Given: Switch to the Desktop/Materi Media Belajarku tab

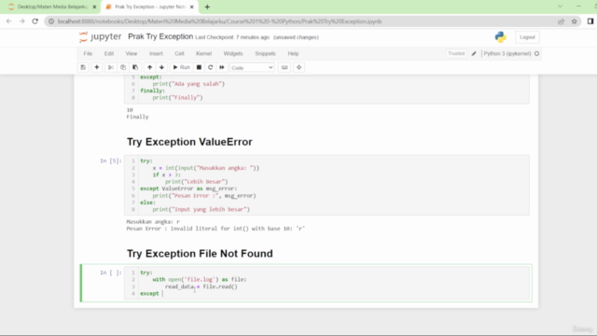Looking at the screenshot, I should (x=52, y=7).
